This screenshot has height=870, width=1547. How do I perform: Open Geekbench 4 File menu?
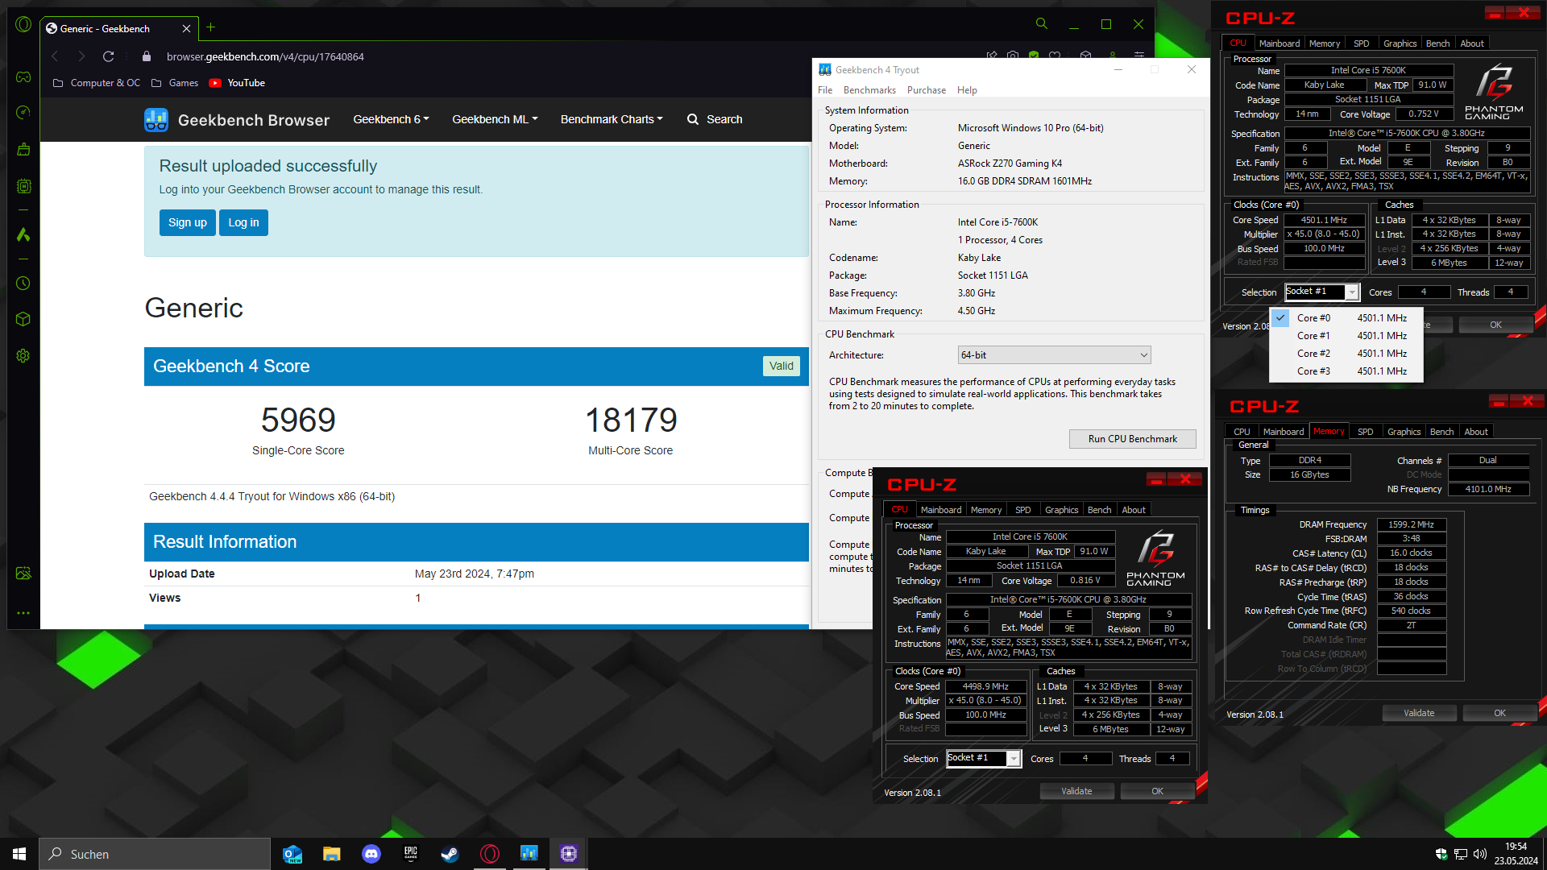click(x=825, y=90)
